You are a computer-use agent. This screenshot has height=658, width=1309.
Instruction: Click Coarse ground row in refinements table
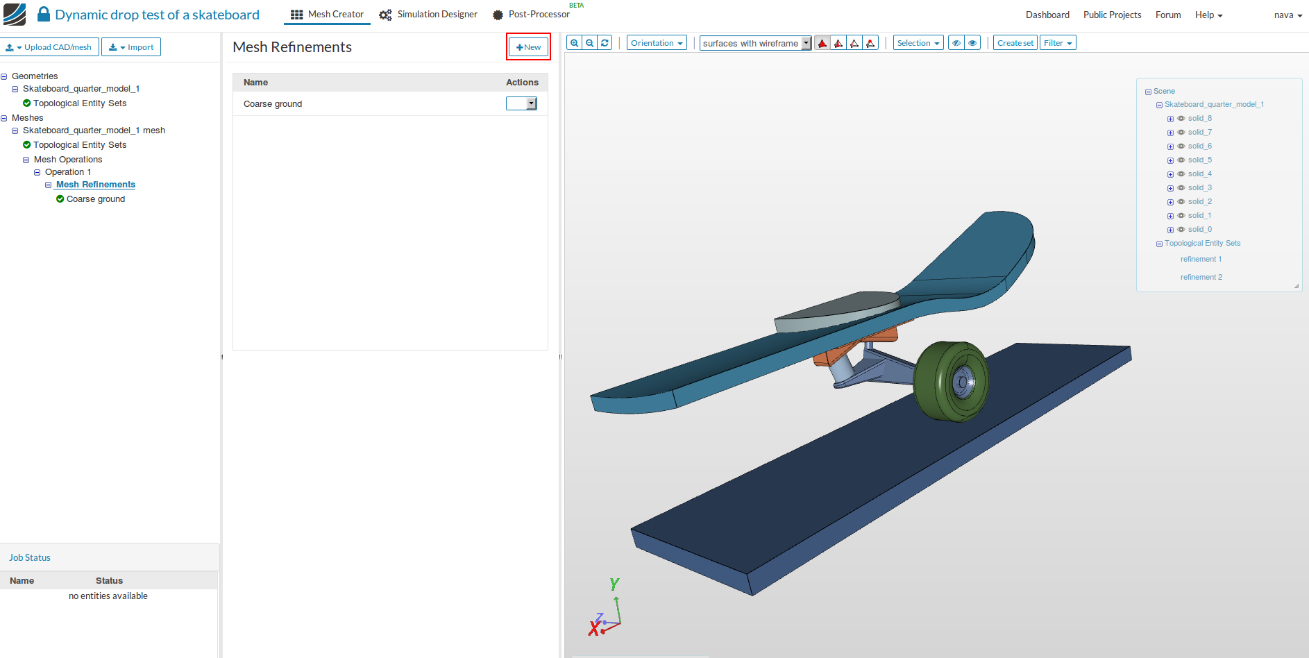coord(390,104)
